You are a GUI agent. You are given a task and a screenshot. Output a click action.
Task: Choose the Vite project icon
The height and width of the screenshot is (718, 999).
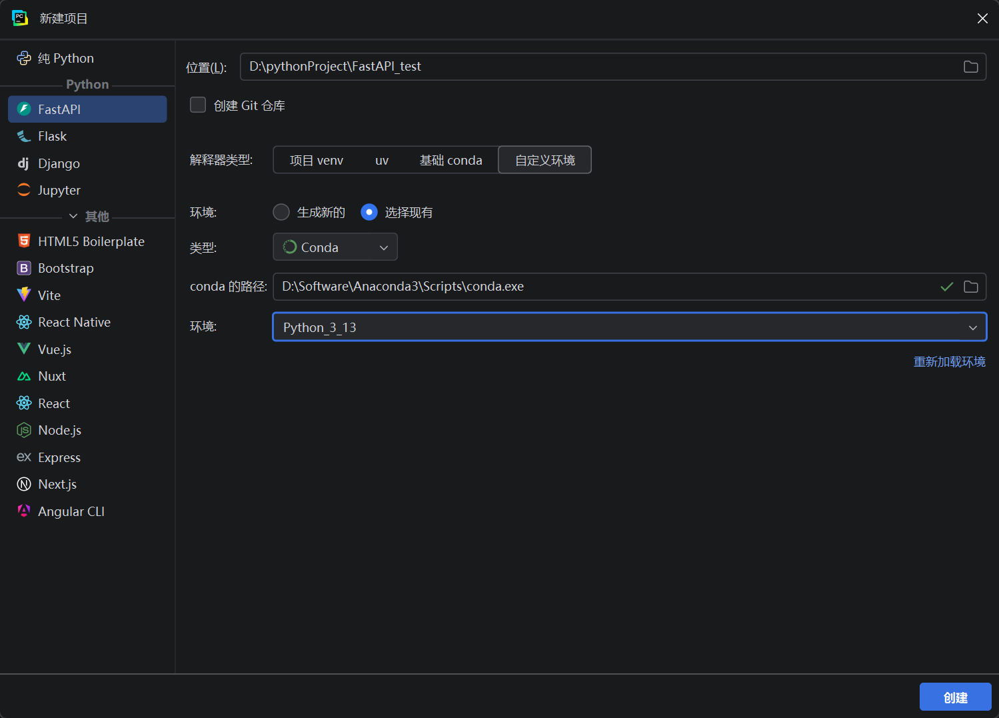coord(24,295)
